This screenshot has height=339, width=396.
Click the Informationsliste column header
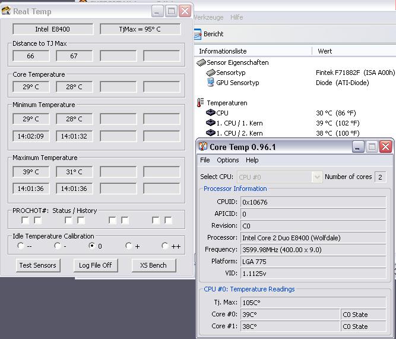[x=253, y=51]
